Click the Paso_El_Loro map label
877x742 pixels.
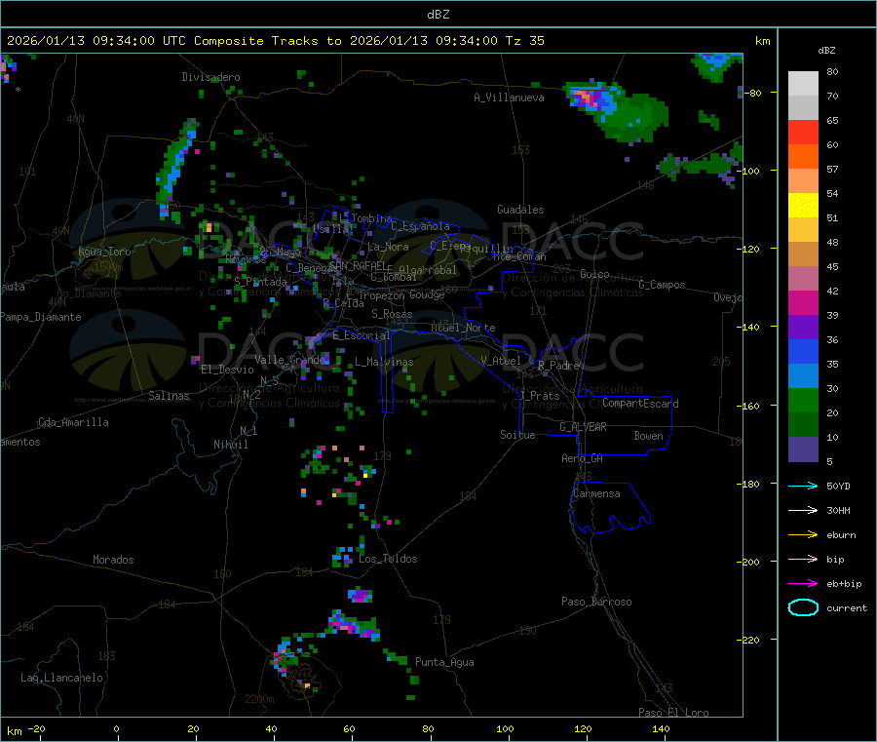[674, 713]
